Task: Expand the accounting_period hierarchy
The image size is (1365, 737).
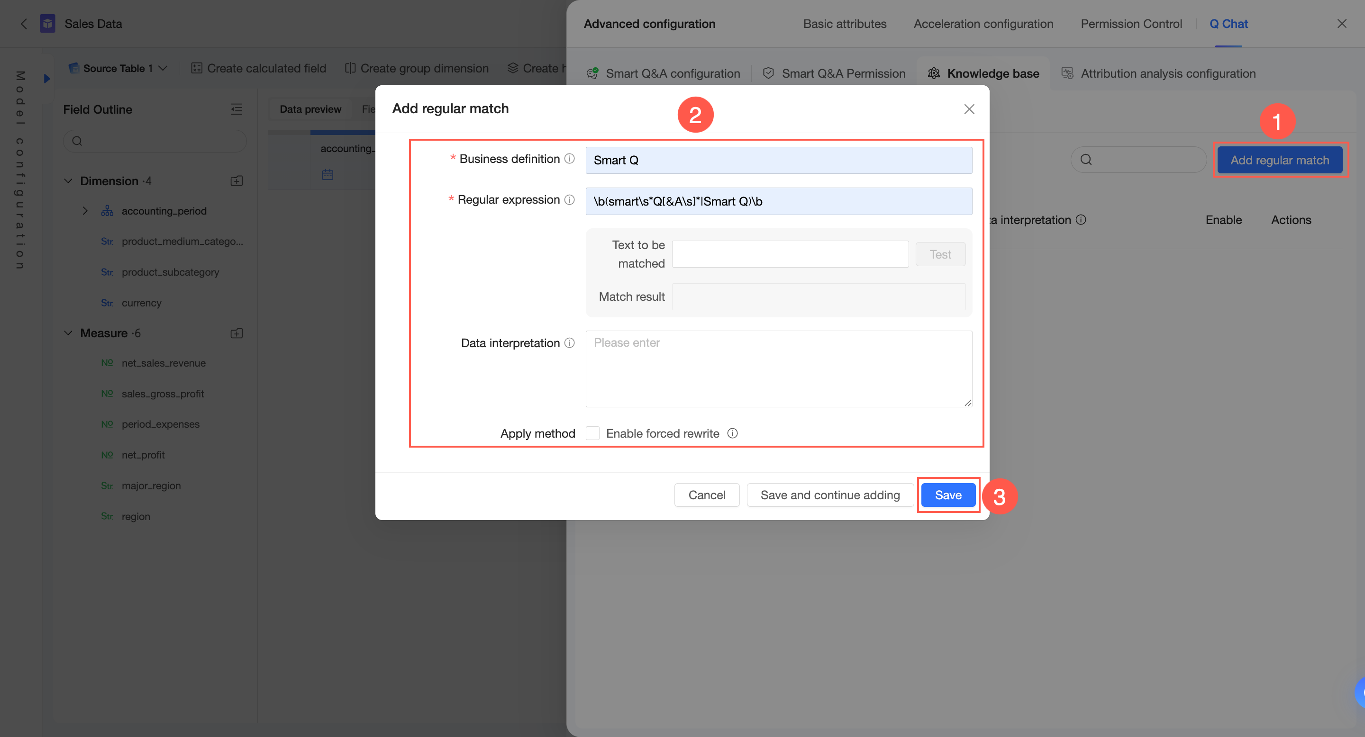Action: point(85,211)
